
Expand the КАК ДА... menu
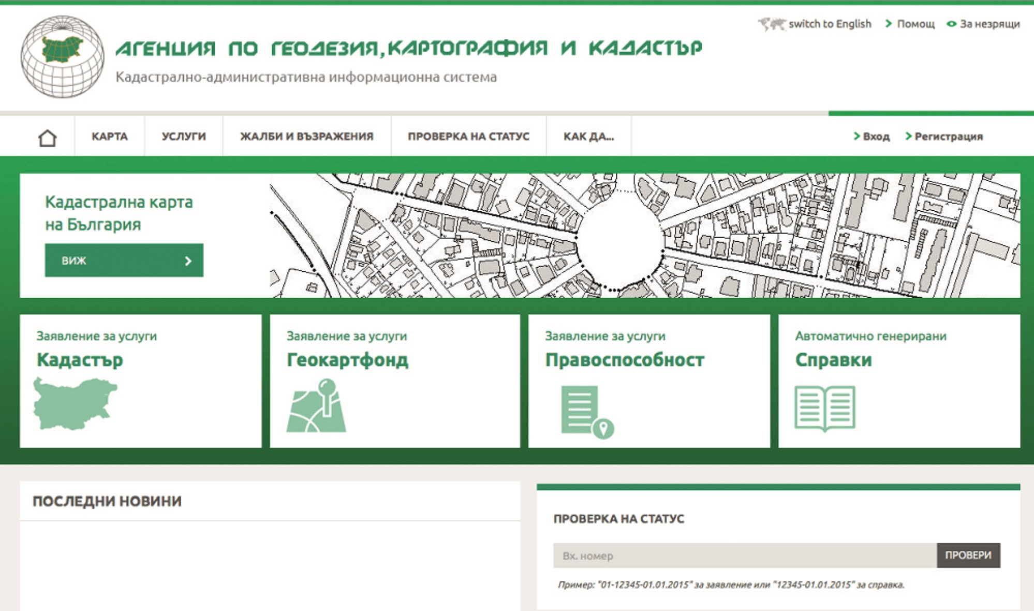click(x=588, y=136)
